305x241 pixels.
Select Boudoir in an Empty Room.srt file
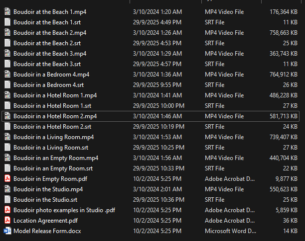coord(53,168)
